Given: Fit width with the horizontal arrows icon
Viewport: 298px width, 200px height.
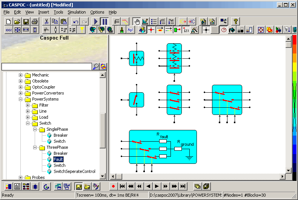Looking at the screenshot, I should 26,30.
